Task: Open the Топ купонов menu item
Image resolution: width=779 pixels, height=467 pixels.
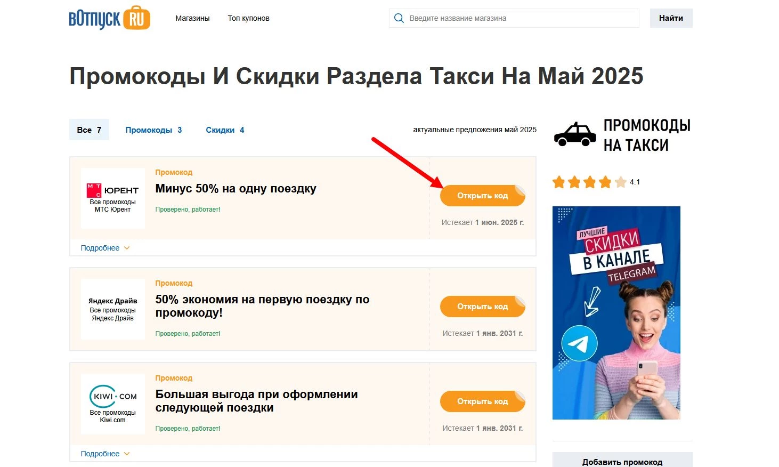Action: click(248, 18)
